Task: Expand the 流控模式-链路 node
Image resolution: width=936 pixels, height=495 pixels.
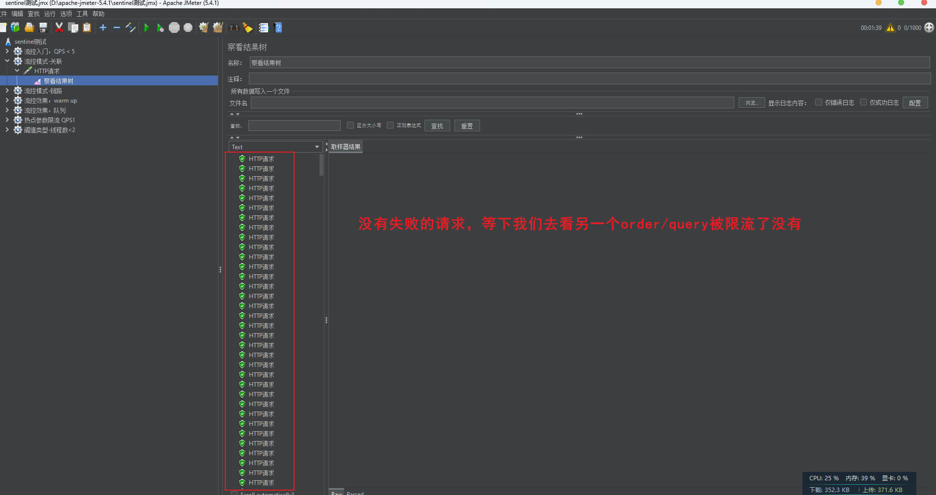Action: [7, 90]
